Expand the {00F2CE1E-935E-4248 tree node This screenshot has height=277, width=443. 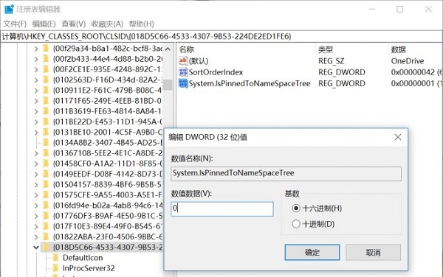tap(36, 69)
